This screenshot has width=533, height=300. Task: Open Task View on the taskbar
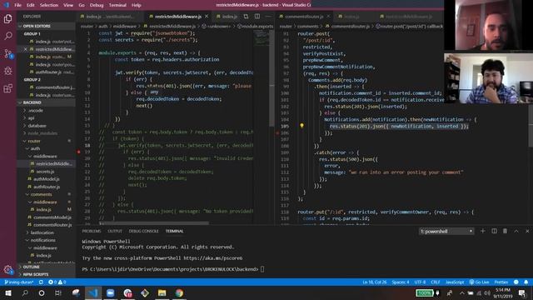tap(58, 292)
